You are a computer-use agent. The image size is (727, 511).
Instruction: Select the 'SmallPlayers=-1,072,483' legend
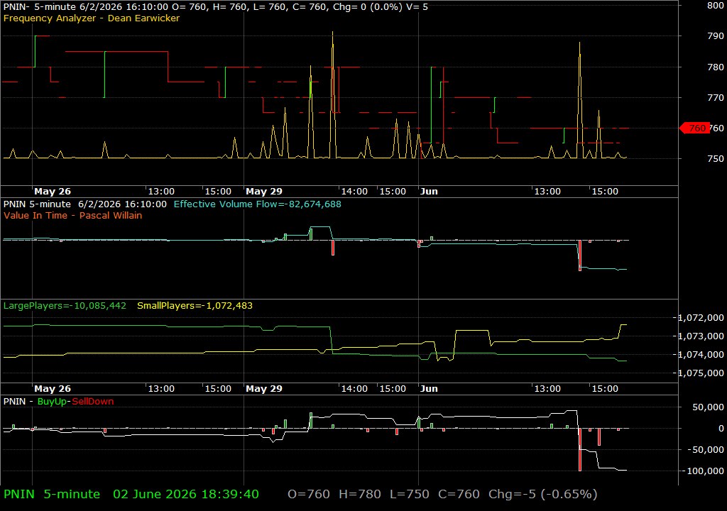click(x=195, y=306)
